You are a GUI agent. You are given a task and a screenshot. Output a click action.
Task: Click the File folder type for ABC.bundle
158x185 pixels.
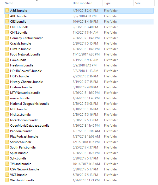pos(111,16)
